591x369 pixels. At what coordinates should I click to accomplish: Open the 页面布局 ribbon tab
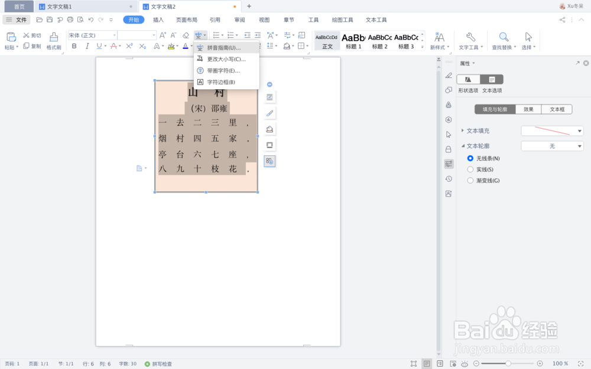[187, 20]
